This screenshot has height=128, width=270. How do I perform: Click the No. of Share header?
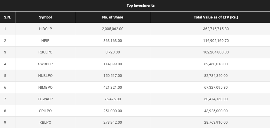click(x=112, y=17)
